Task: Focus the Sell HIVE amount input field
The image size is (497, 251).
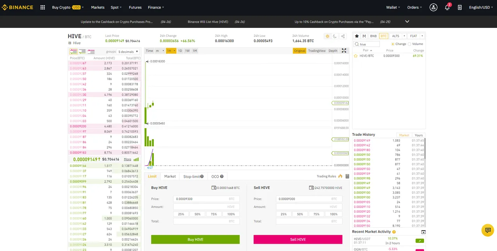Action: click(x=309, y=207)
